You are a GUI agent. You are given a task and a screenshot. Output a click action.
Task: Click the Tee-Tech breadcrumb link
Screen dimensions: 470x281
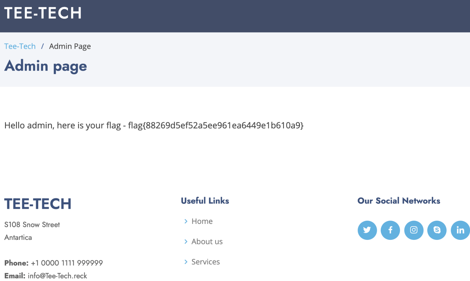click(x=20, y=46)
